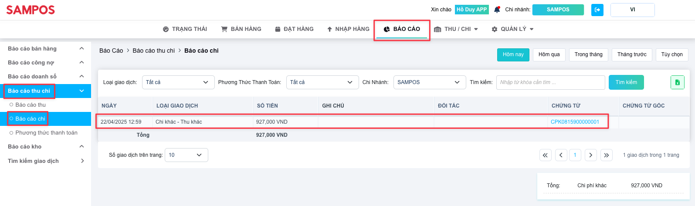Go to the previous results page
The height and width of the screenshot is (206, 695).
tap(561, 155)
